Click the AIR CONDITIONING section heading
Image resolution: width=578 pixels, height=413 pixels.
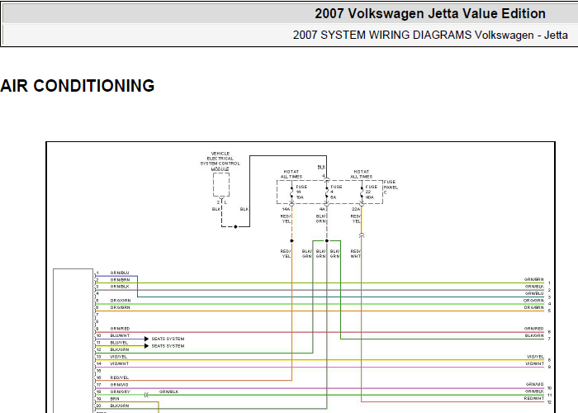pos(78,86)
